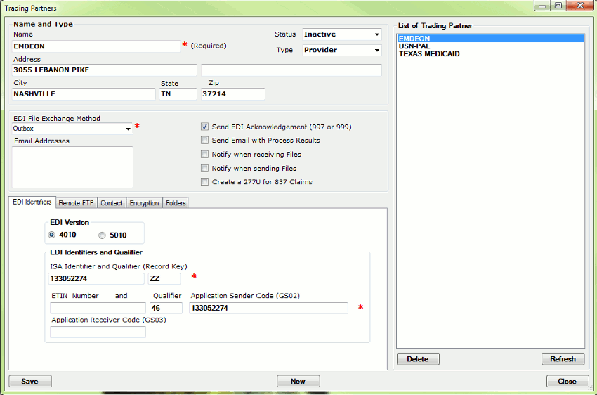Screen dimensions: 597x395
Task: Uncheck Send EDI Acknowledgement checkbox
Action: click(x=205, y=127)
